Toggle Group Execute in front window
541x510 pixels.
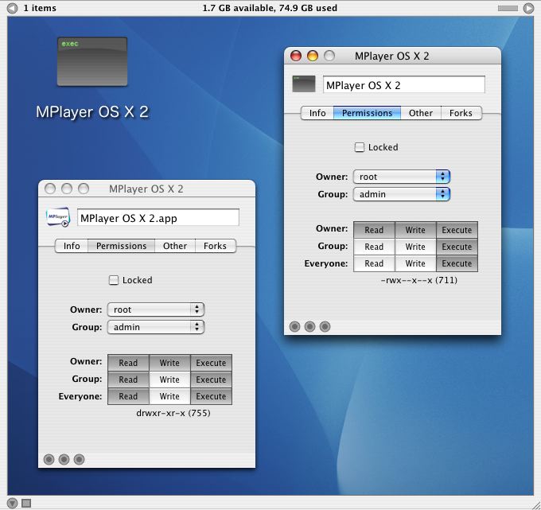pos(457,247)
